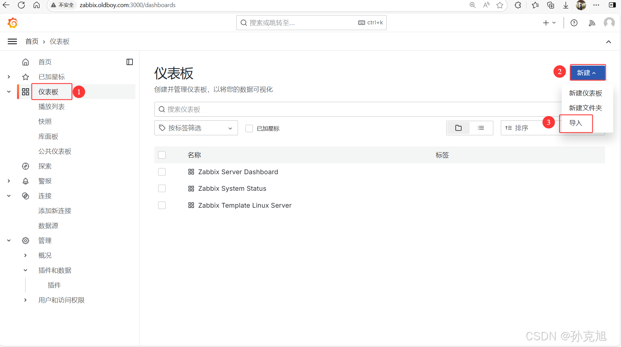Switch to list view icon
Viewport: 621px width, 347px height.
pos(481,128)
